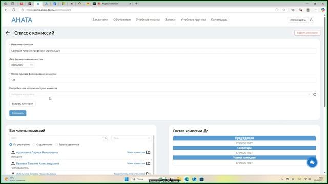Click person icon beside Архипкина Лариса Николаевна

click(13, 152)
